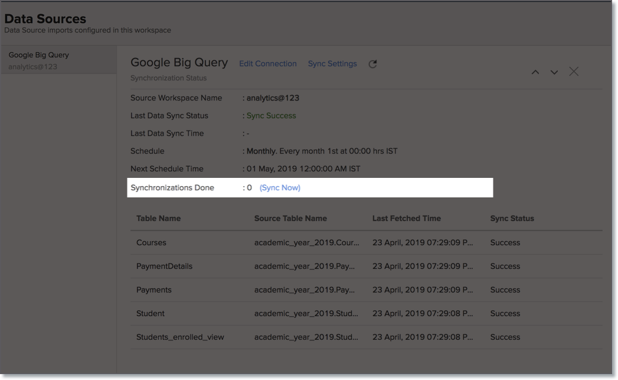Viewport: 618px width, 380px height.
Task: Click the Next Schedule Time value 01 May, 2019
Action: [x=303, y=169]
